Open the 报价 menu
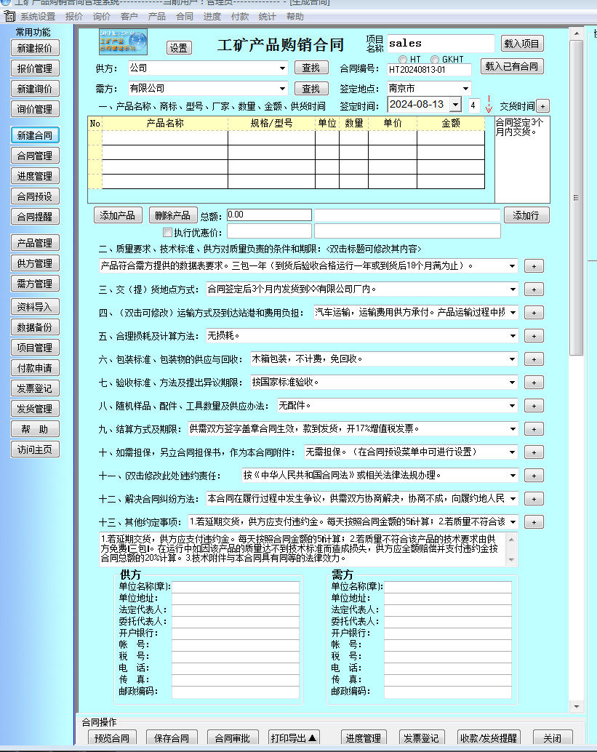Screen dimensions: 597x752 pyautogui.click(x=74, y=17)
